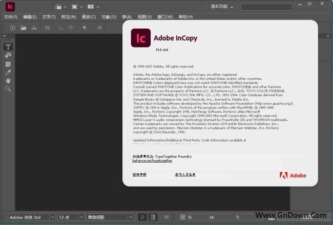
Task: Expand the right panel dock double-arrow
Action: point(328,36)
